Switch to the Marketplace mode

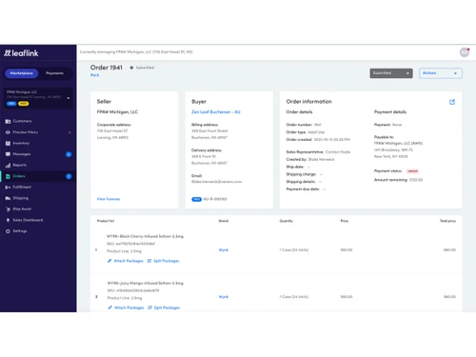[21, 73]
